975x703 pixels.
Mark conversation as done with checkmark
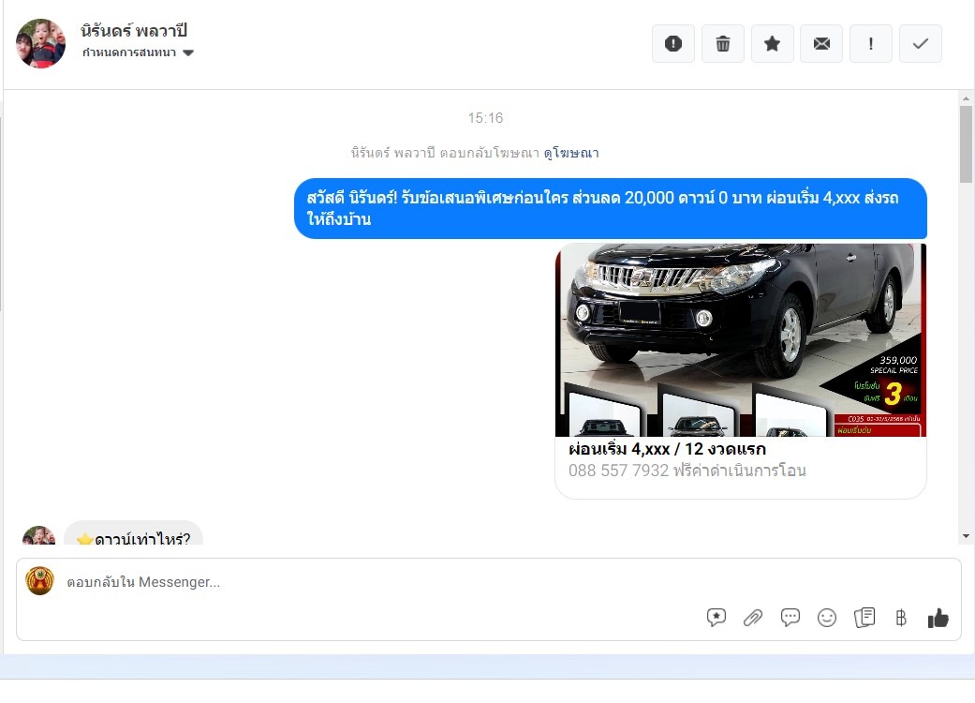921,44
